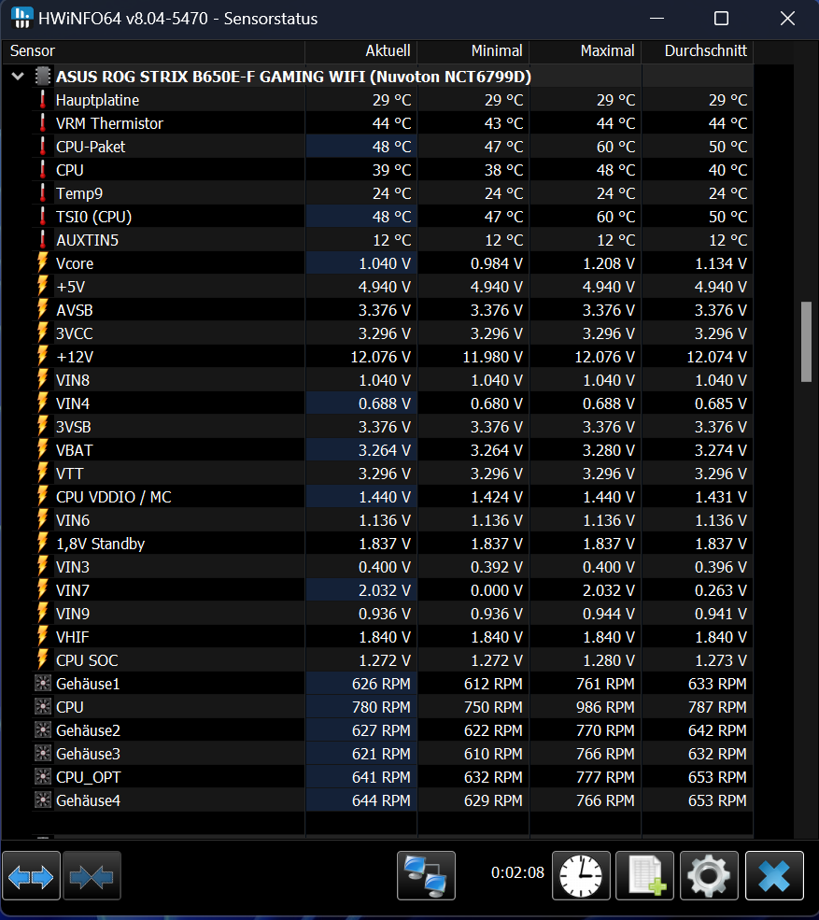Image resolution: width=819 pixels, height=920 pixels.
Task: Click the Gehäuse1 average value 633 RPM
Action: 717,684
